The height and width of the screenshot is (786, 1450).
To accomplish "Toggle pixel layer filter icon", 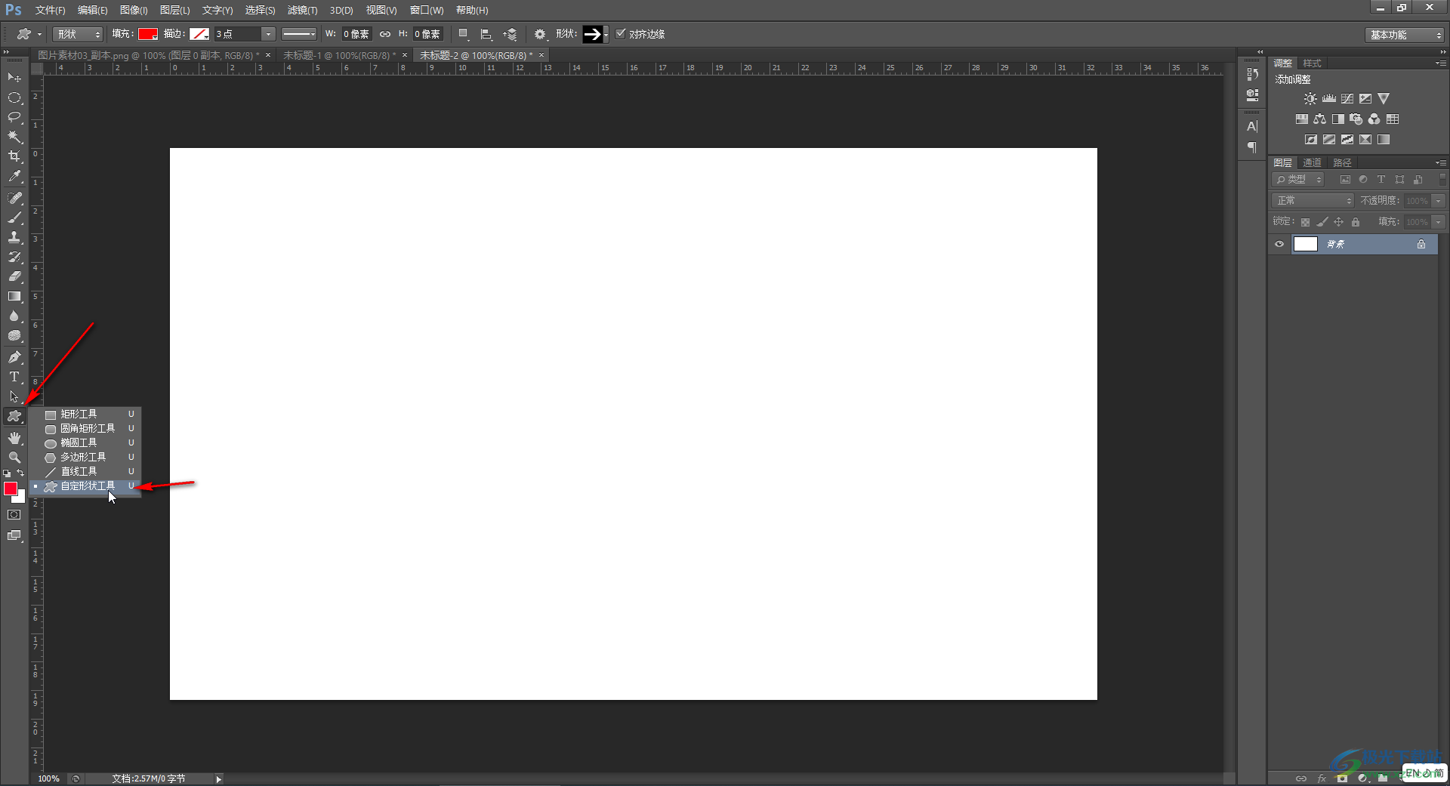I will click(1345, 180).
